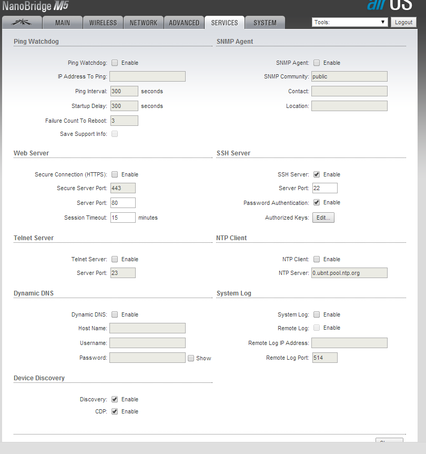Enable the SNMP Agent checkbox

tap(317, 63)
